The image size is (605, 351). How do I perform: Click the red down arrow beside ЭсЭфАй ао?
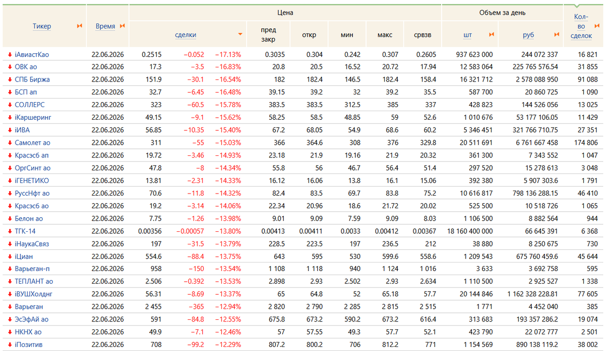pyautogui.click(x=9, y=319)
